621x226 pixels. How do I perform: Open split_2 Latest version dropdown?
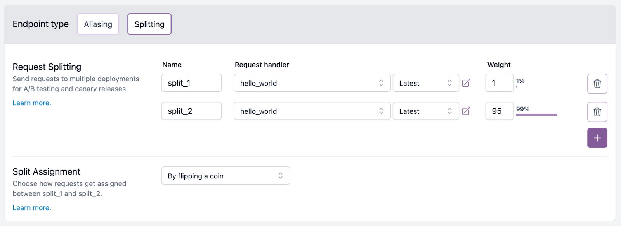click(x=426, y=111)
